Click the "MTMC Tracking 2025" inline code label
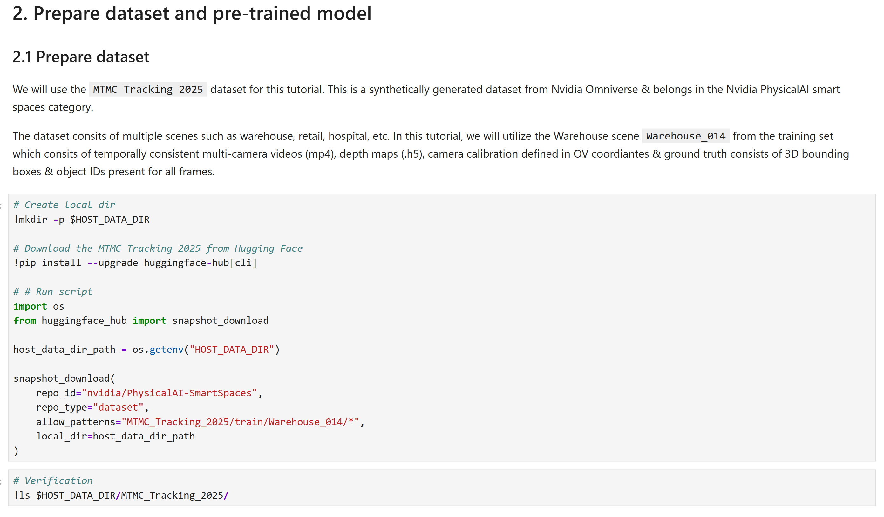This screenshot has width=884, height=517. [x=148, y=89]
